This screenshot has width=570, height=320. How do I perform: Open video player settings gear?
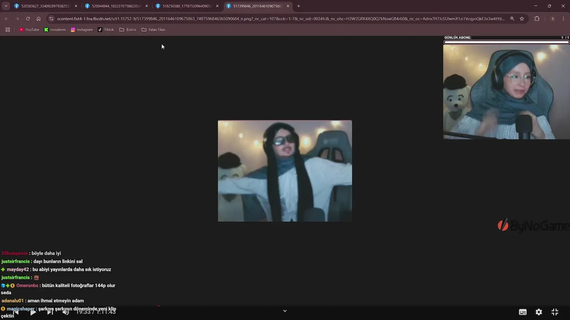click(x=539, y=312)
